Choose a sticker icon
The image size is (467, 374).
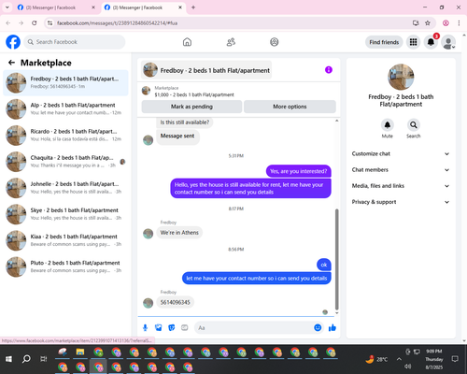(x=172, y=327)
